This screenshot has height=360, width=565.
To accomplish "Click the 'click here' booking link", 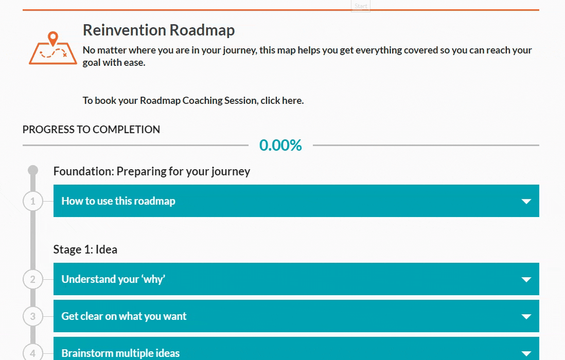I will point(281,100).
